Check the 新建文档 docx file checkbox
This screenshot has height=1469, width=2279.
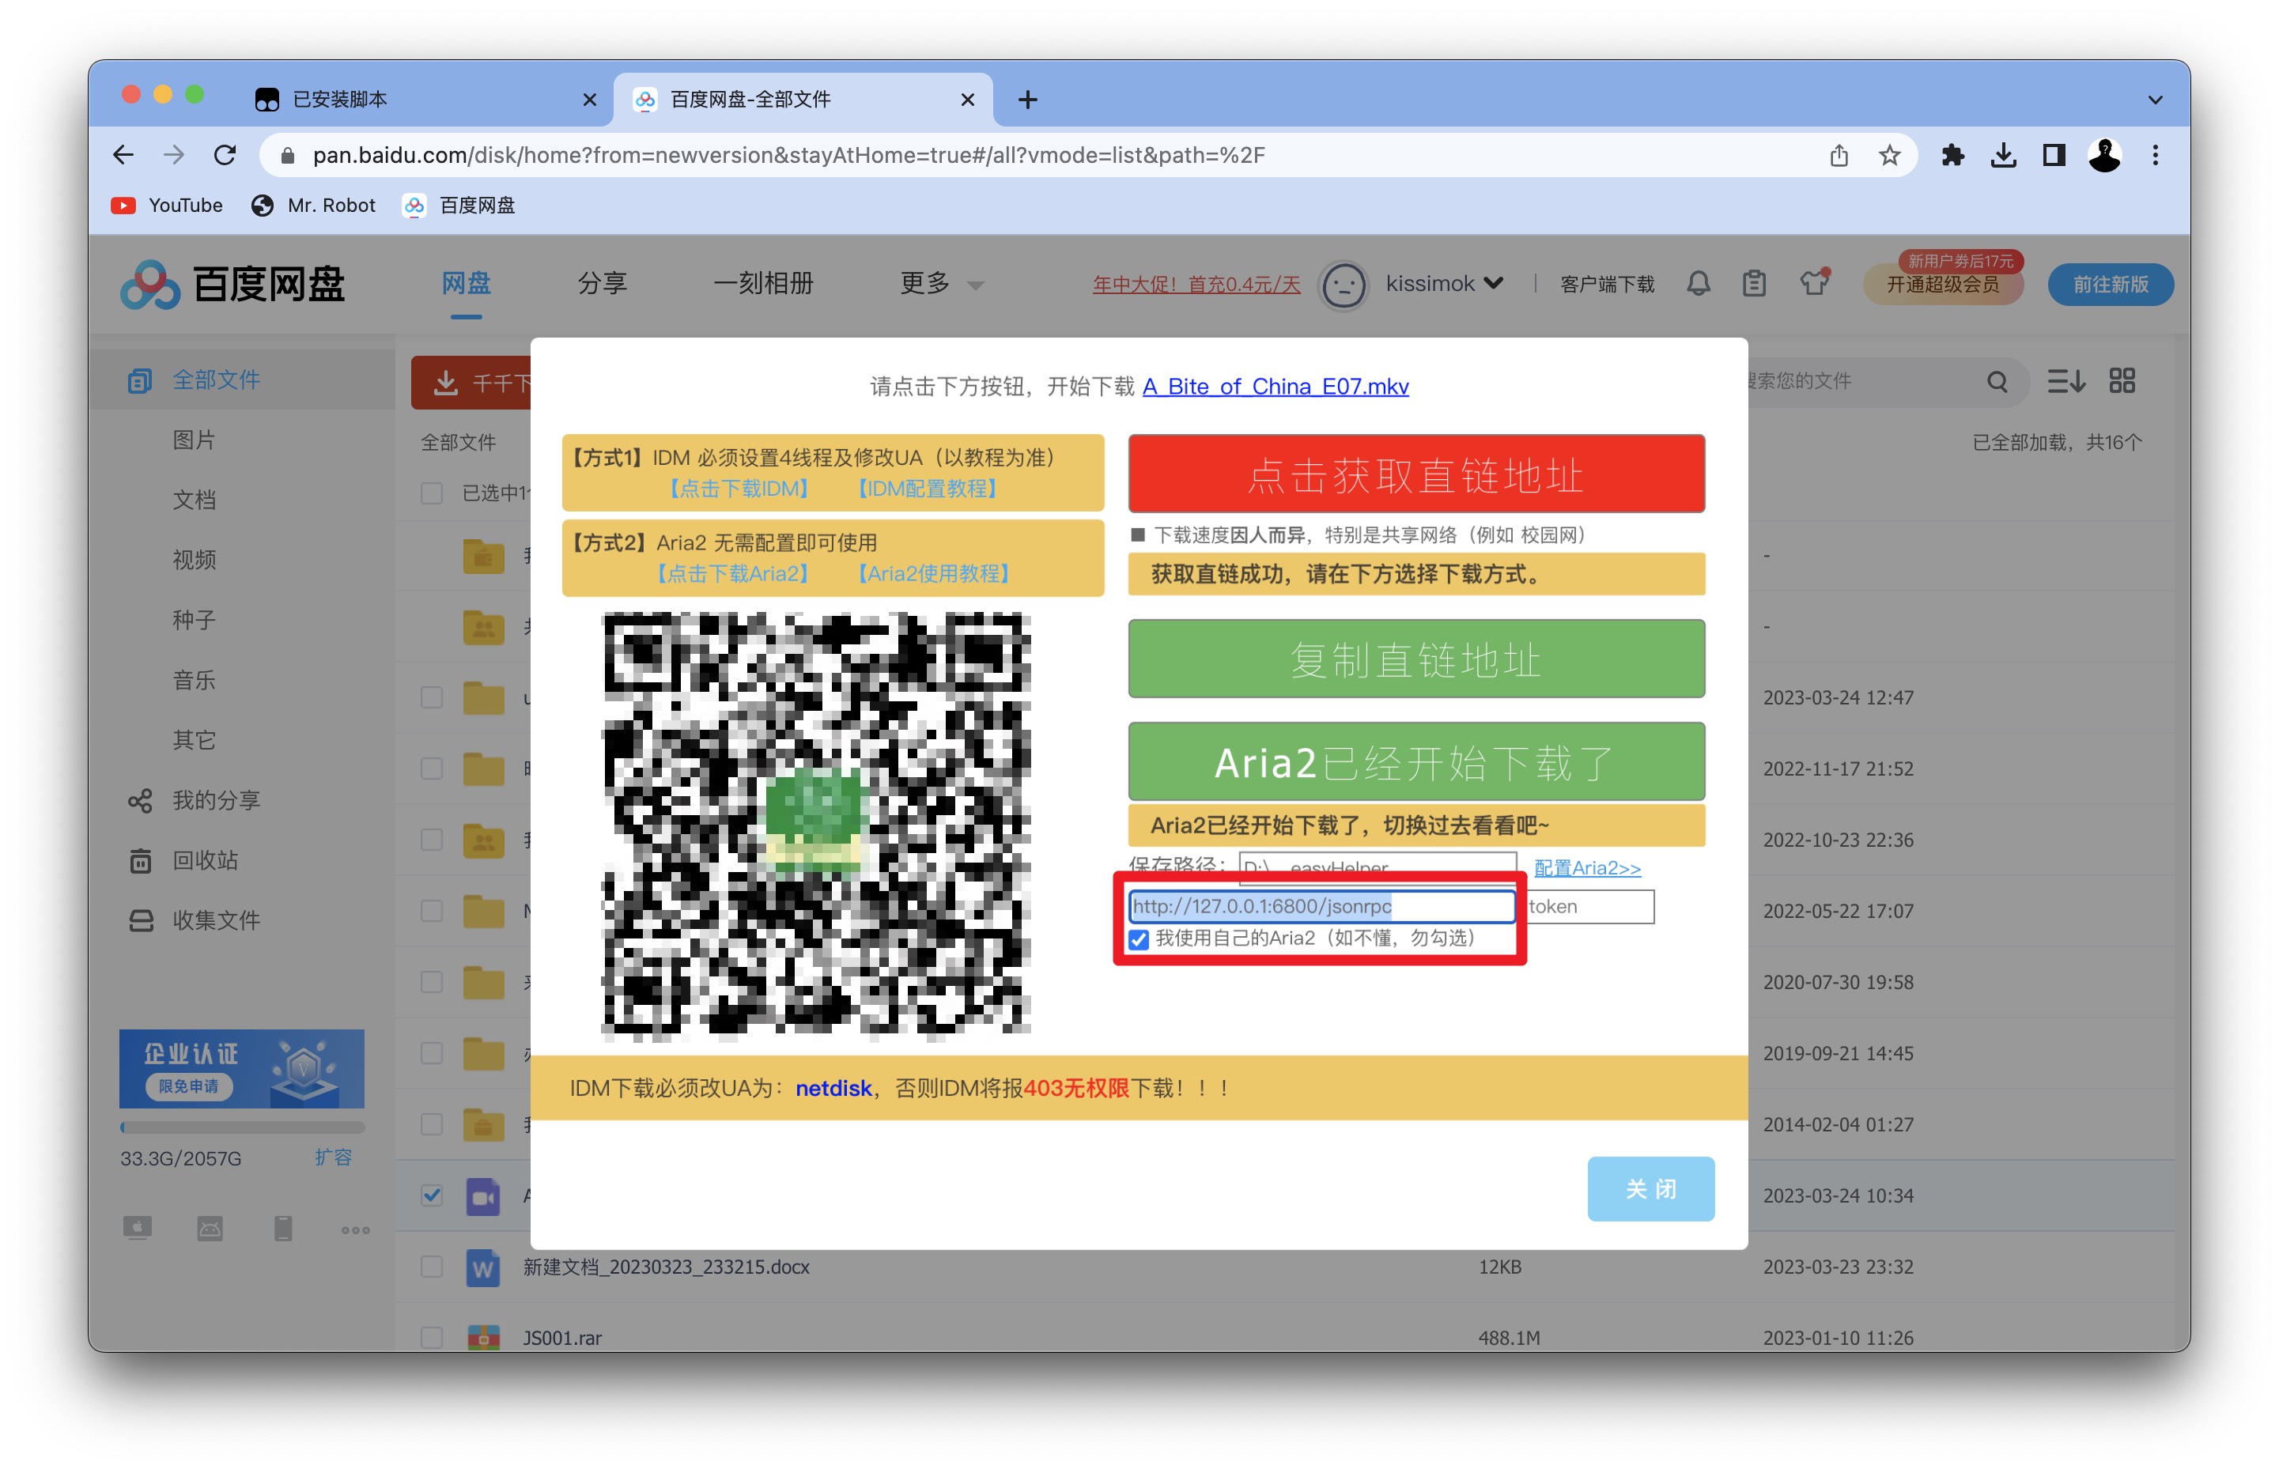pyautogui.click(x=432, y=1266)
